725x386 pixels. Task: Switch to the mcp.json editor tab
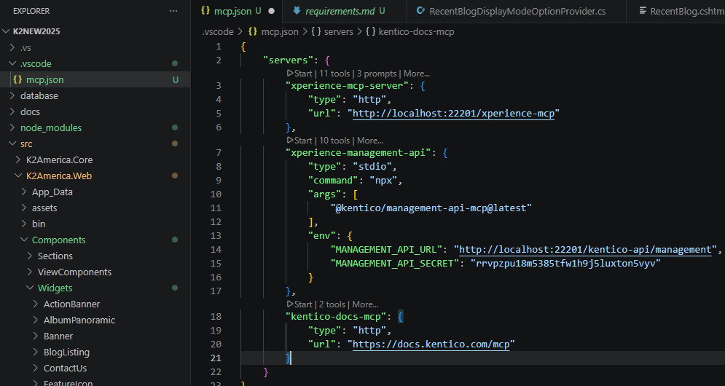tap(238, 11)
